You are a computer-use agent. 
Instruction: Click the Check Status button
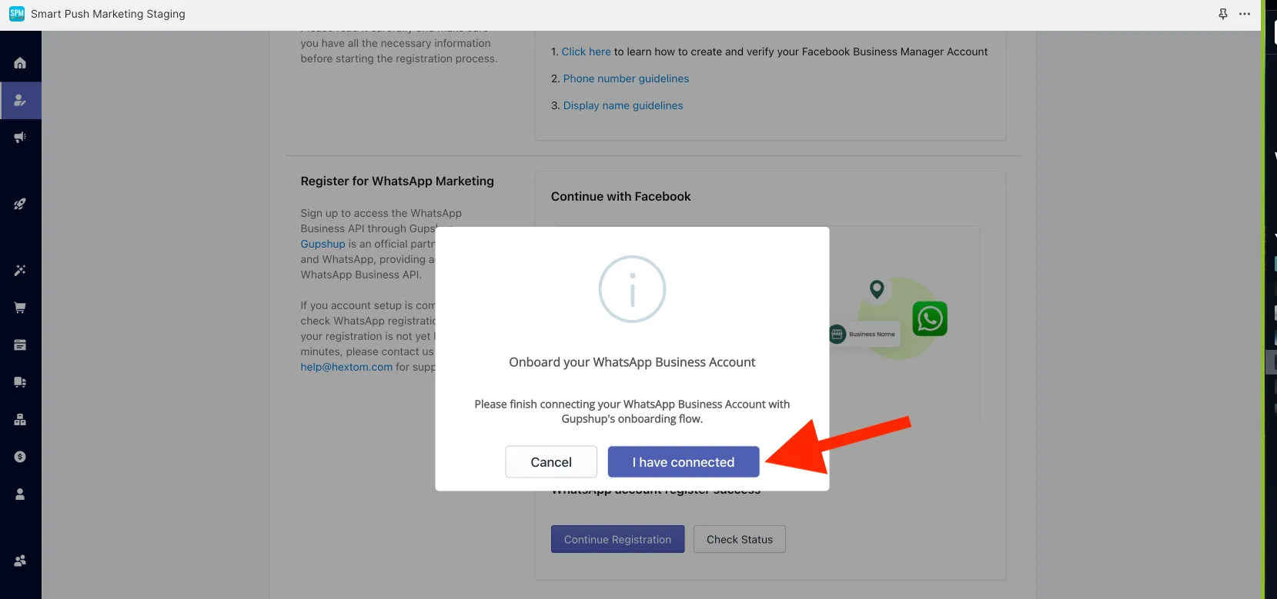(740, 539)
